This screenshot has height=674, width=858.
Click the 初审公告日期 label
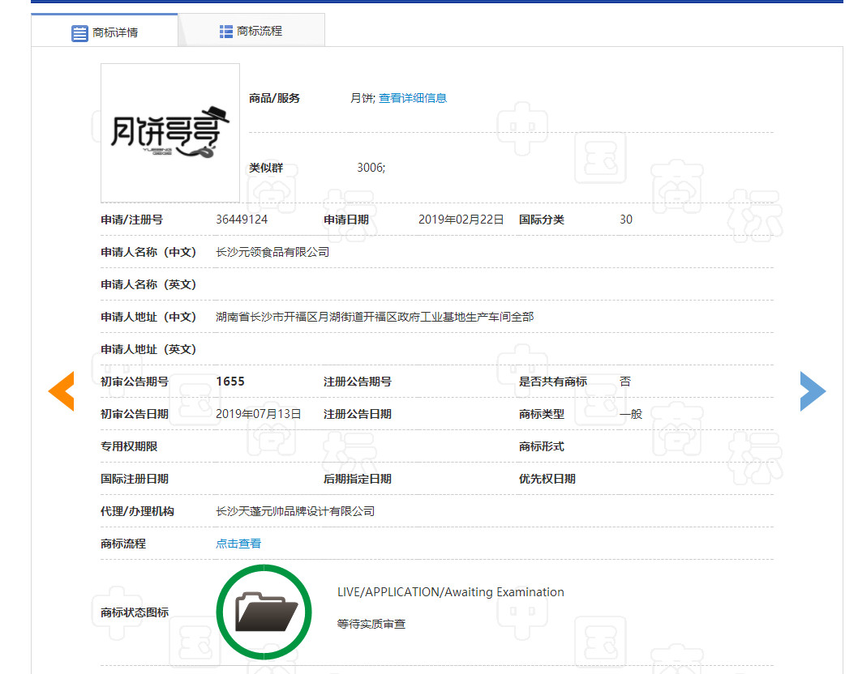click(x=134, y=414)
